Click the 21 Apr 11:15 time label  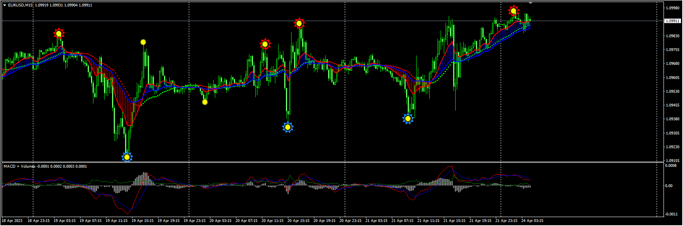pyautogui.click(x=428, y=221)
